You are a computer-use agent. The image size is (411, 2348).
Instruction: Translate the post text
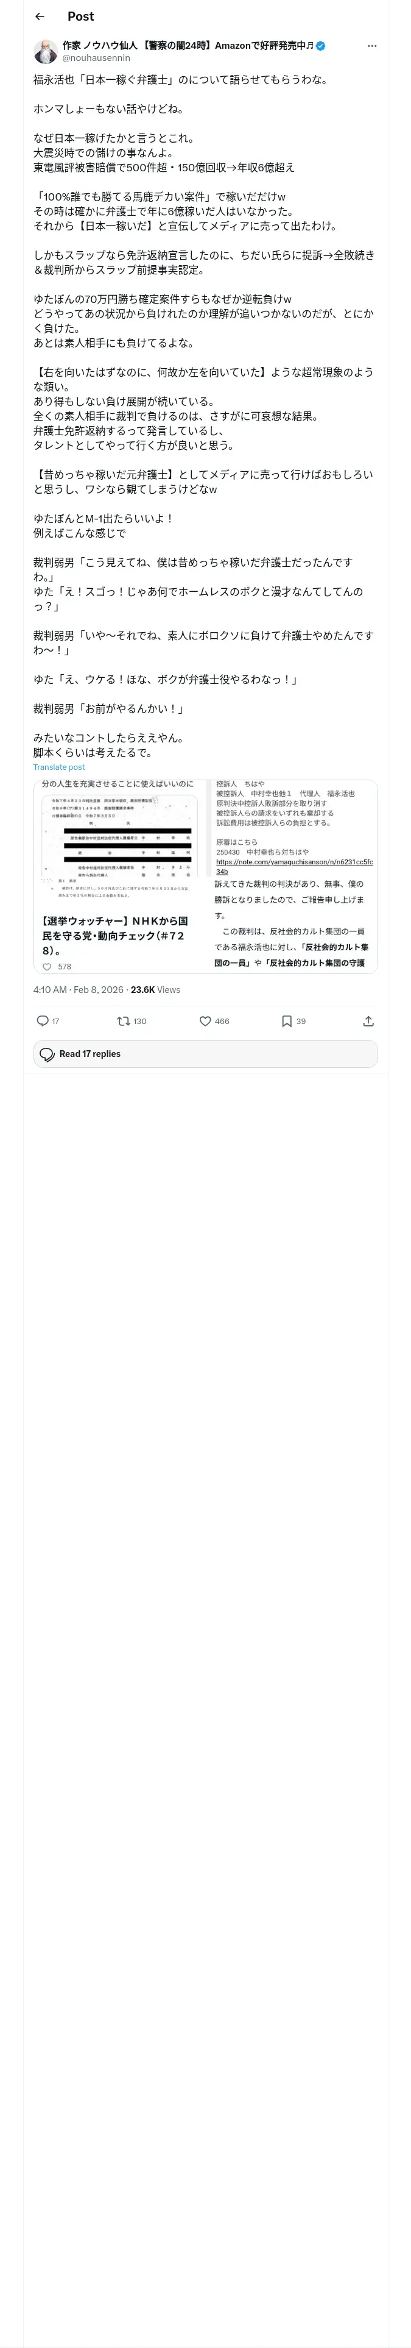pos(58,767)
